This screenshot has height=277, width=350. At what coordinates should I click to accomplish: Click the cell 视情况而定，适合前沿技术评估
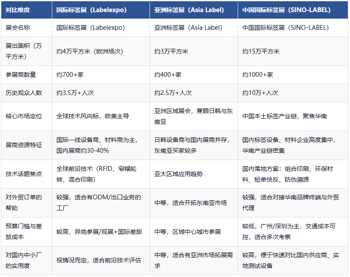click(x=101, y=261)
